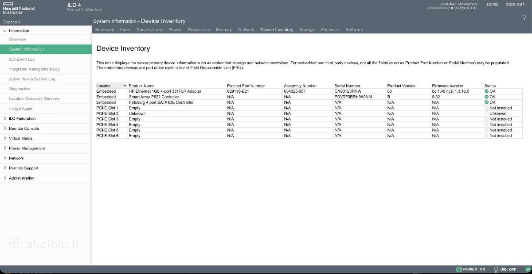Click the SIGN OUT link
This screenshot has width=532, height=274.
[515, 4]
